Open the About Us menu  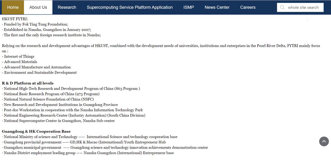(x=38, y=7)
